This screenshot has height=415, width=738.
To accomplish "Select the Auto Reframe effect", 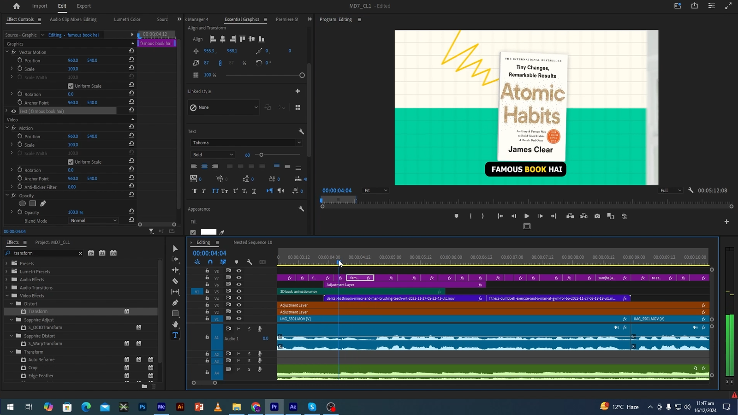I will pos(41,360).
